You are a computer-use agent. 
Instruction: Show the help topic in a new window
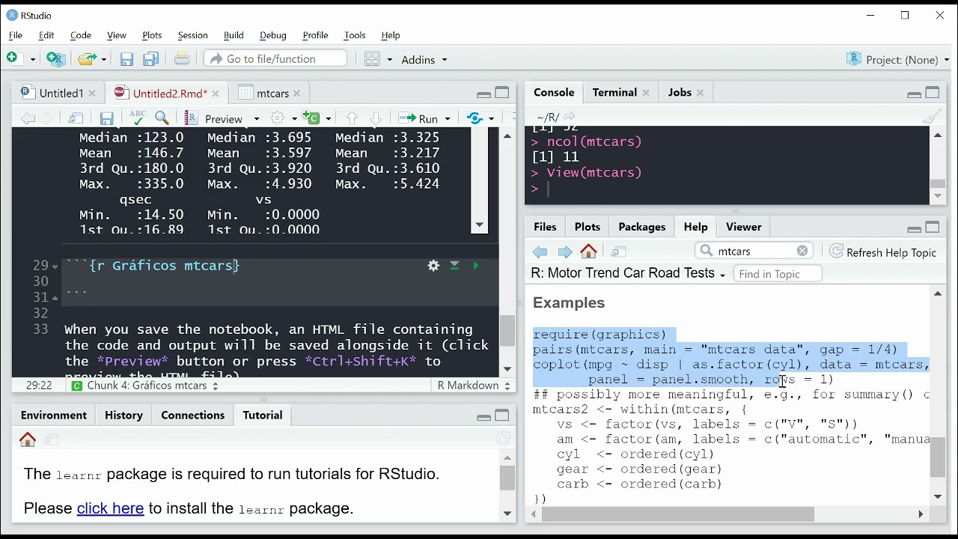[618, 252]
